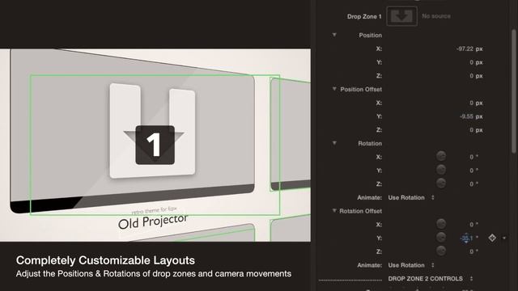Click the Rotation Offset Y dial knob
The image size is (518, 291).
[x=441, y=237]
